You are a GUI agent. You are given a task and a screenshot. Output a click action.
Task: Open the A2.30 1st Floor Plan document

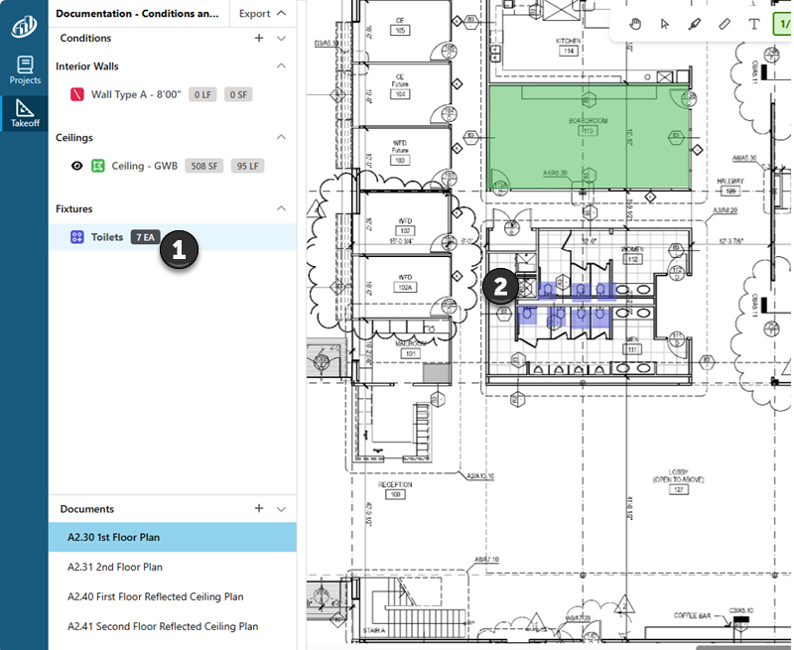point(172,537)
